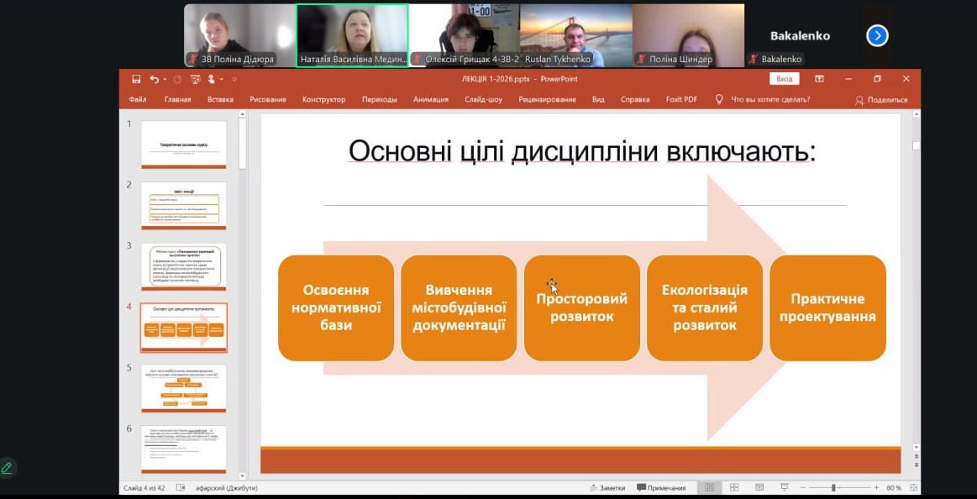Go to next slide arrow on scrollbar

(x=916, y=465)
